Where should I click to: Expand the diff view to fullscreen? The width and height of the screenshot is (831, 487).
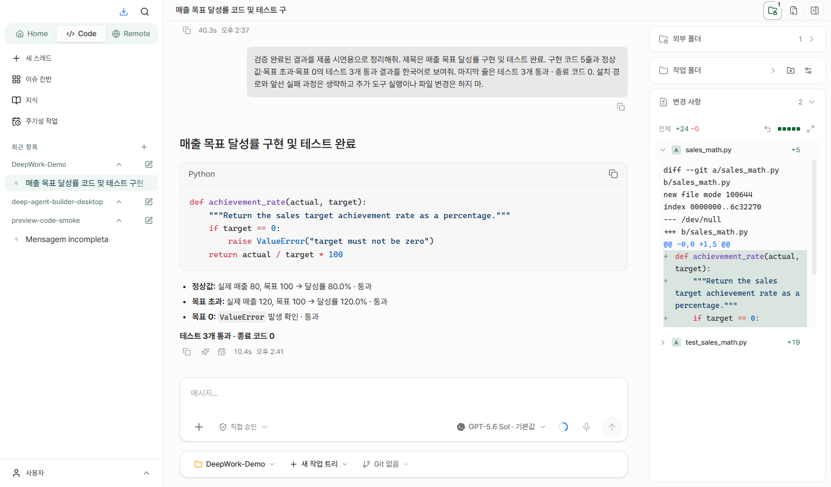tap(811, 129)
